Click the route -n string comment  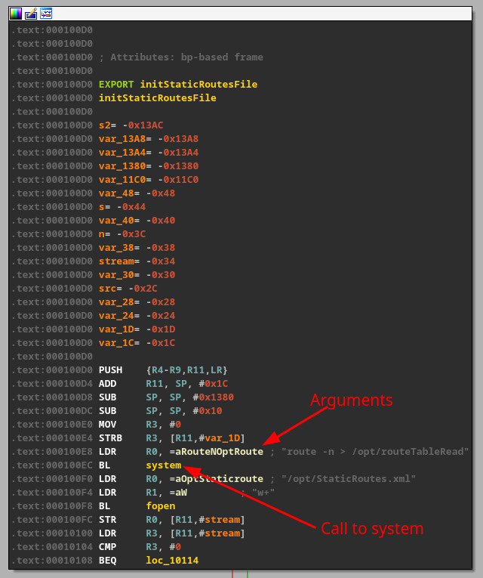(375, 452)
